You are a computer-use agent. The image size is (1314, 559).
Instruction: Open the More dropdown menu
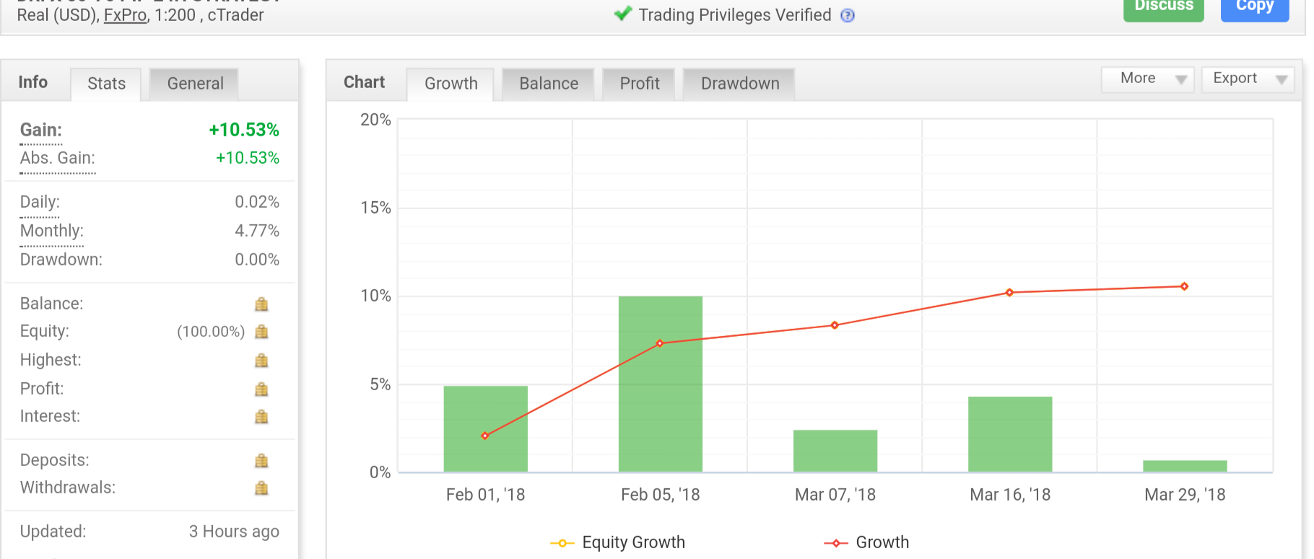click(1147, 79)
